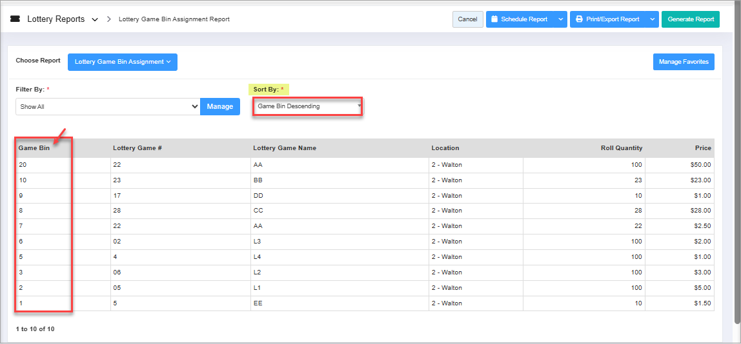Click the printer icon on Print/Export Report
741x344 pixels.
pyautogui.click(x=579, y=19)
